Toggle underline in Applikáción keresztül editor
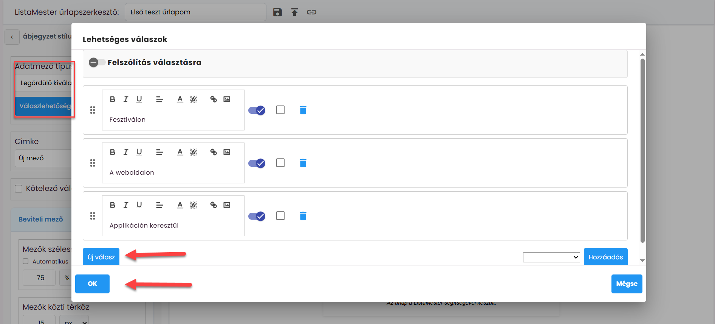This screenshot has width=715, height=324. coord(139,205)
